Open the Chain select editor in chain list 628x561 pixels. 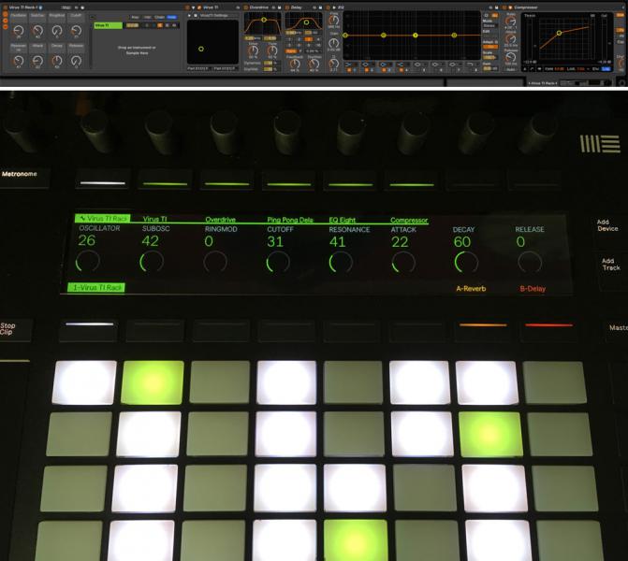coord(159,17)
